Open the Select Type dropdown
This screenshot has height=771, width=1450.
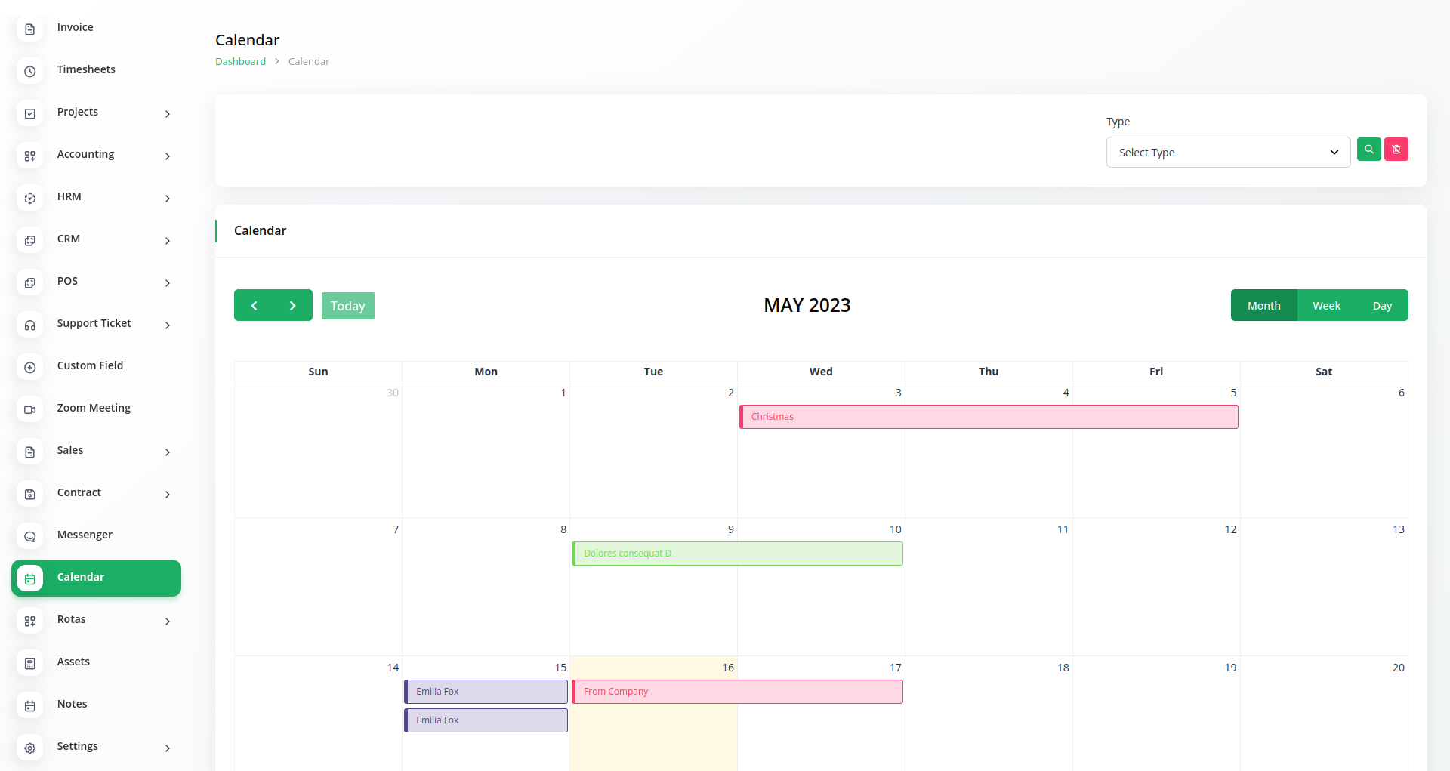tap(1228, 153)
